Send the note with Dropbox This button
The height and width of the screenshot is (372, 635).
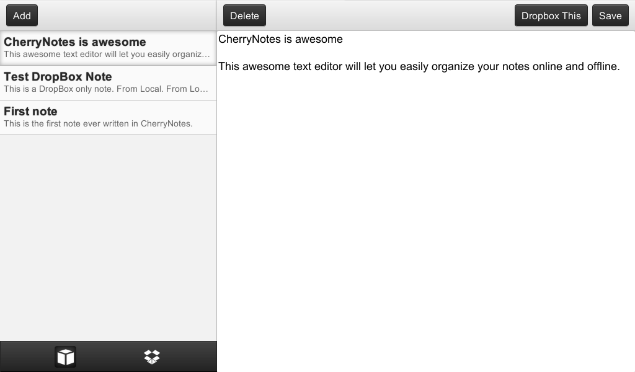(x=551, y=15)
